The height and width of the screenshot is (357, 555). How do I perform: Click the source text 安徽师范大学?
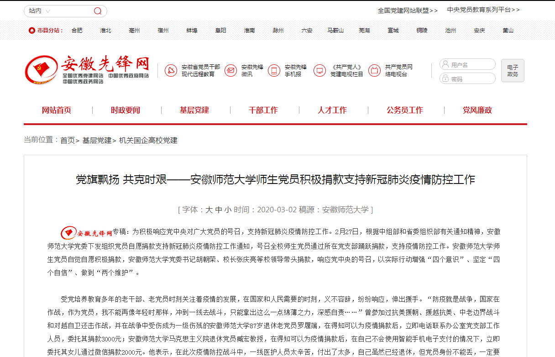[x=346, y=210]
